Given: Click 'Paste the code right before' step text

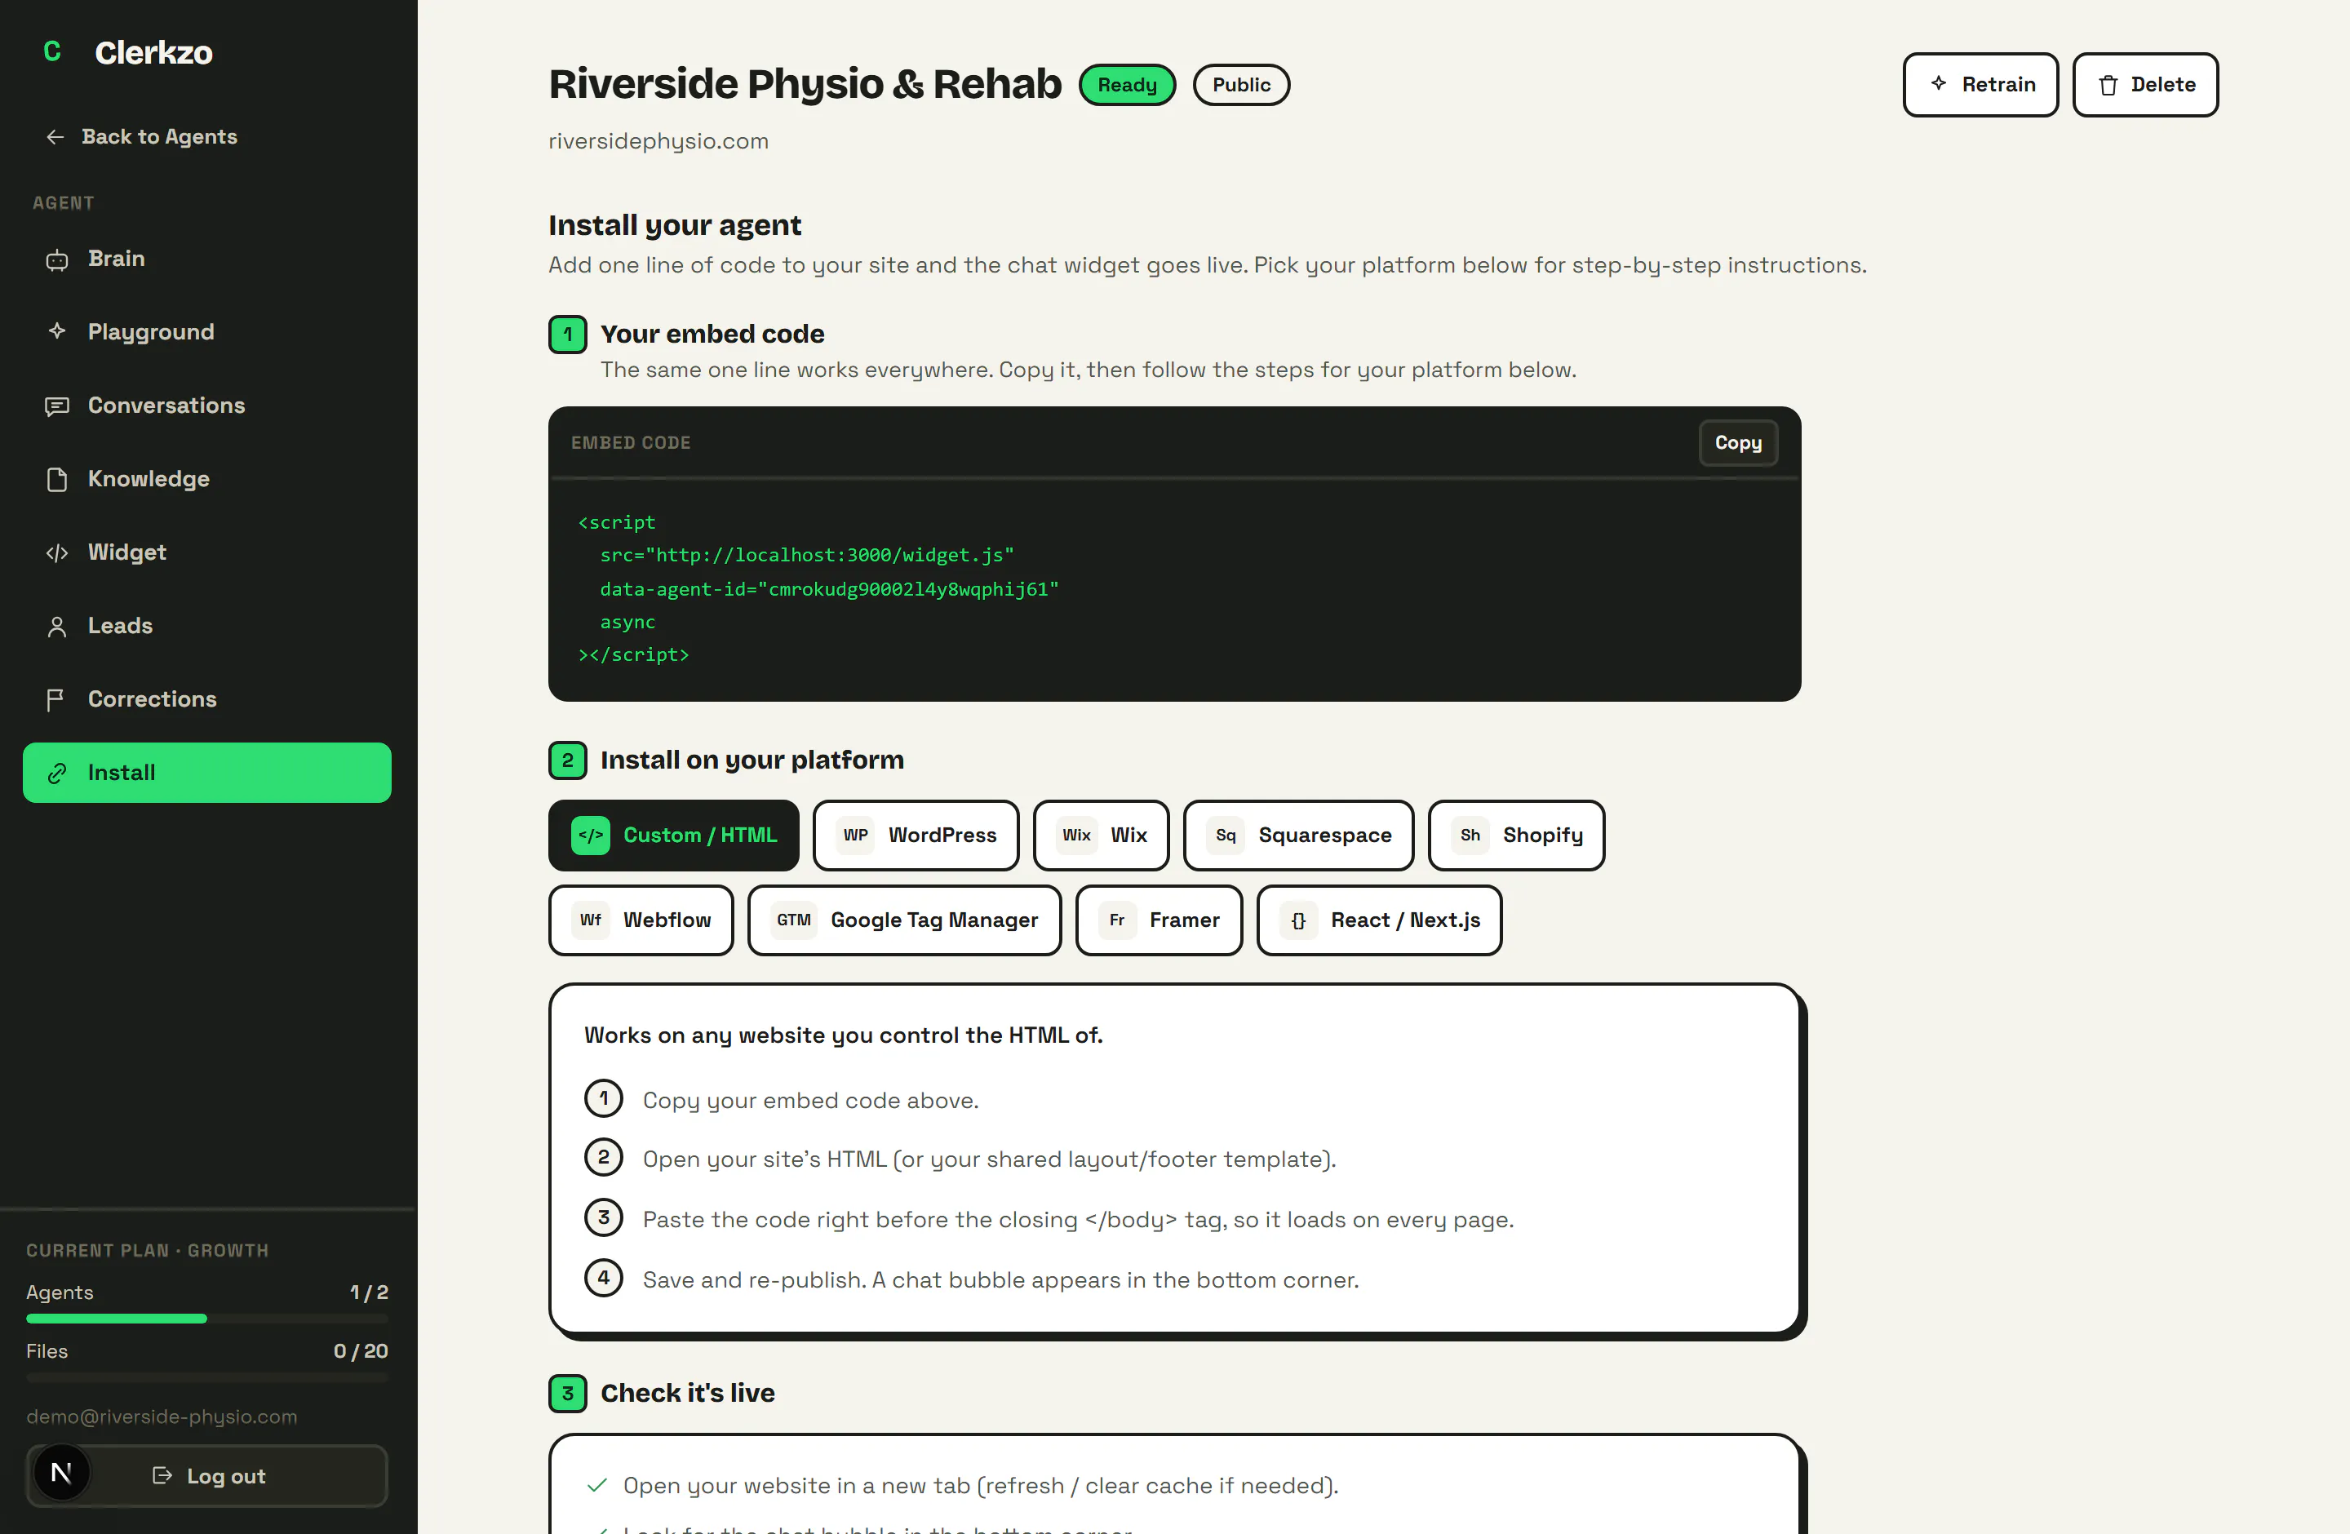Looking at the screenshot, I should pyautogui.click(x=1078, y=1219).
